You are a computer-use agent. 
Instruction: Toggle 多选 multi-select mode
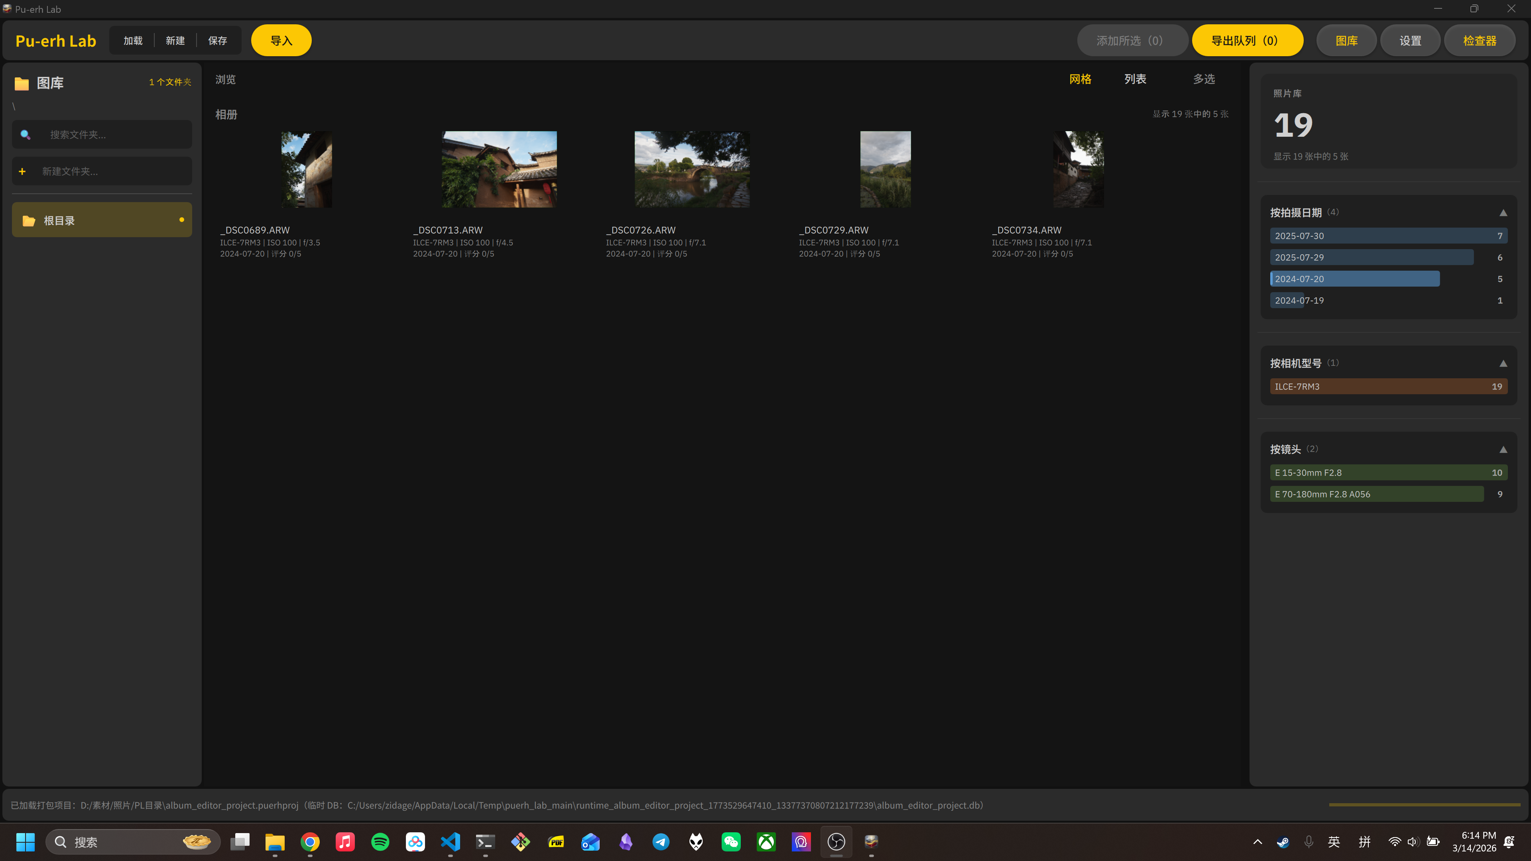(1204, 79)
